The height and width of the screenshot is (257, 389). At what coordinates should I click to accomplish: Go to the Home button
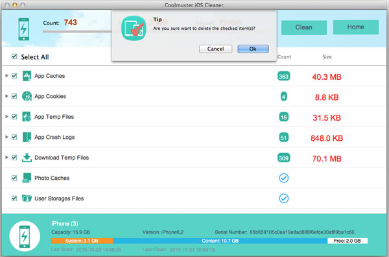(x=356, y=27)
